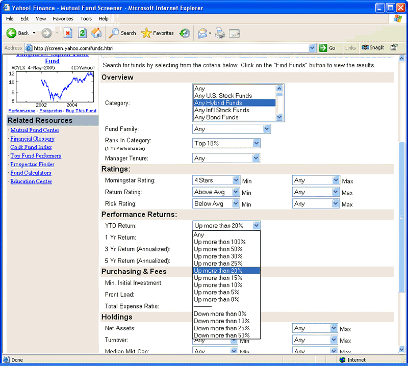The height and width of the screenshot is (366, 408).
Task: Open the browser Home page
Action: [96, 33]
